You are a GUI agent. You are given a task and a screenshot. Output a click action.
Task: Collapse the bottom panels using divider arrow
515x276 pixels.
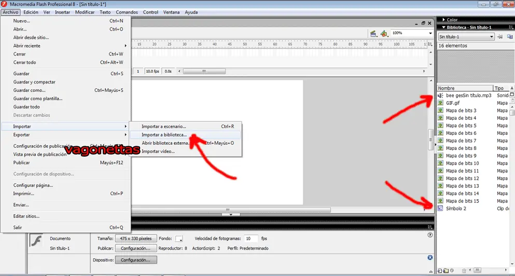point(231,215)
